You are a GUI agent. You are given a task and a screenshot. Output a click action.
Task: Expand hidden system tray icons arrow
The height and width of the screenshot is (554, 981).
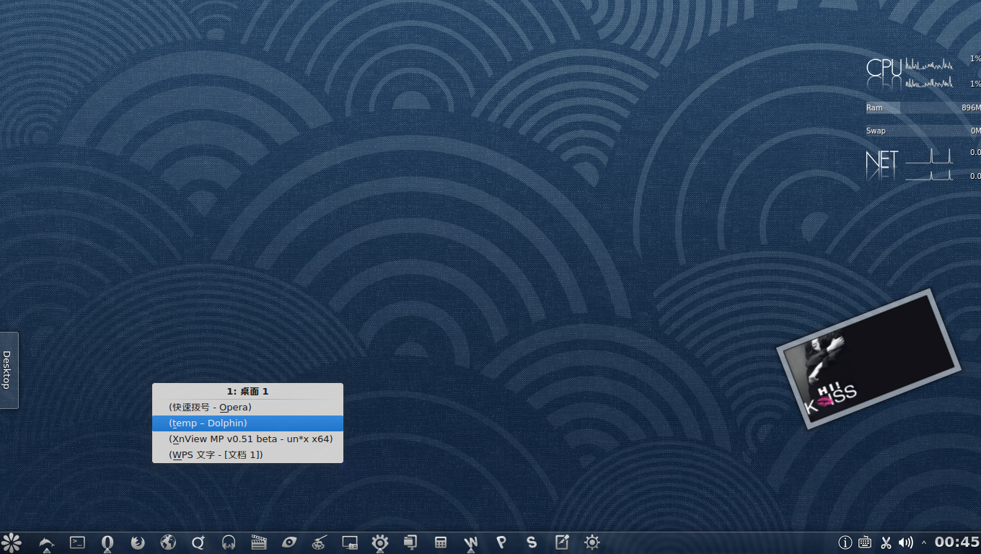point(924,542)
